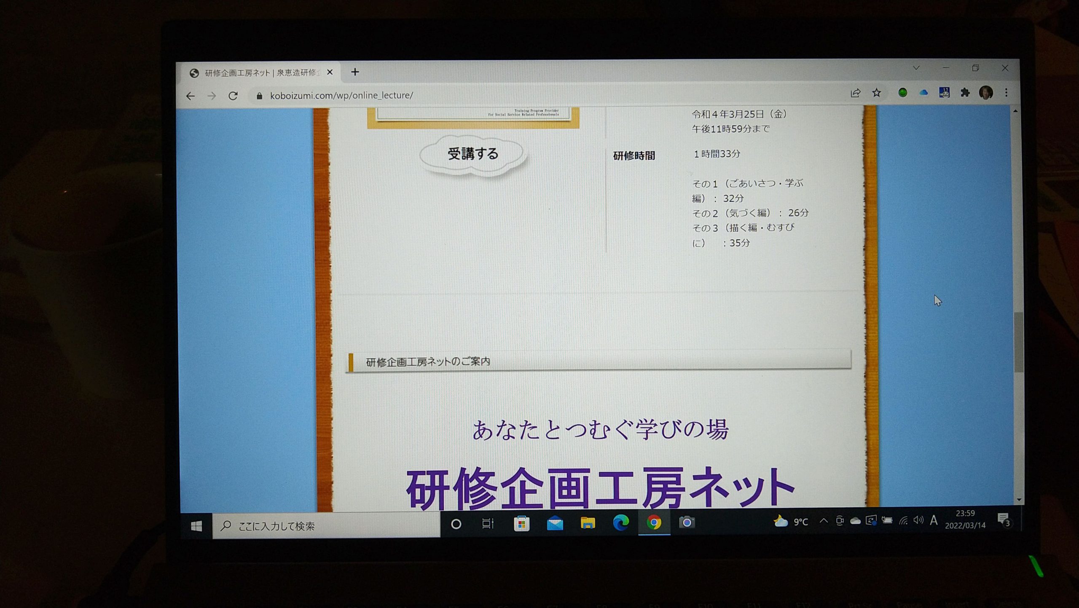Click the scrollbar down arrow
1079x608 pixels.
tap(1019, 500)
